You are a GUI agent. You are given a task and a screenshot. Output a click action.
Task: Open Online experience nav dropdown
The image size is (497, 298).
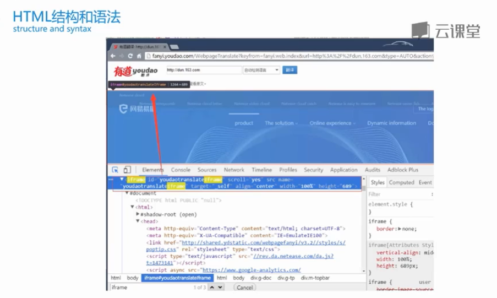tap(332, 123)
